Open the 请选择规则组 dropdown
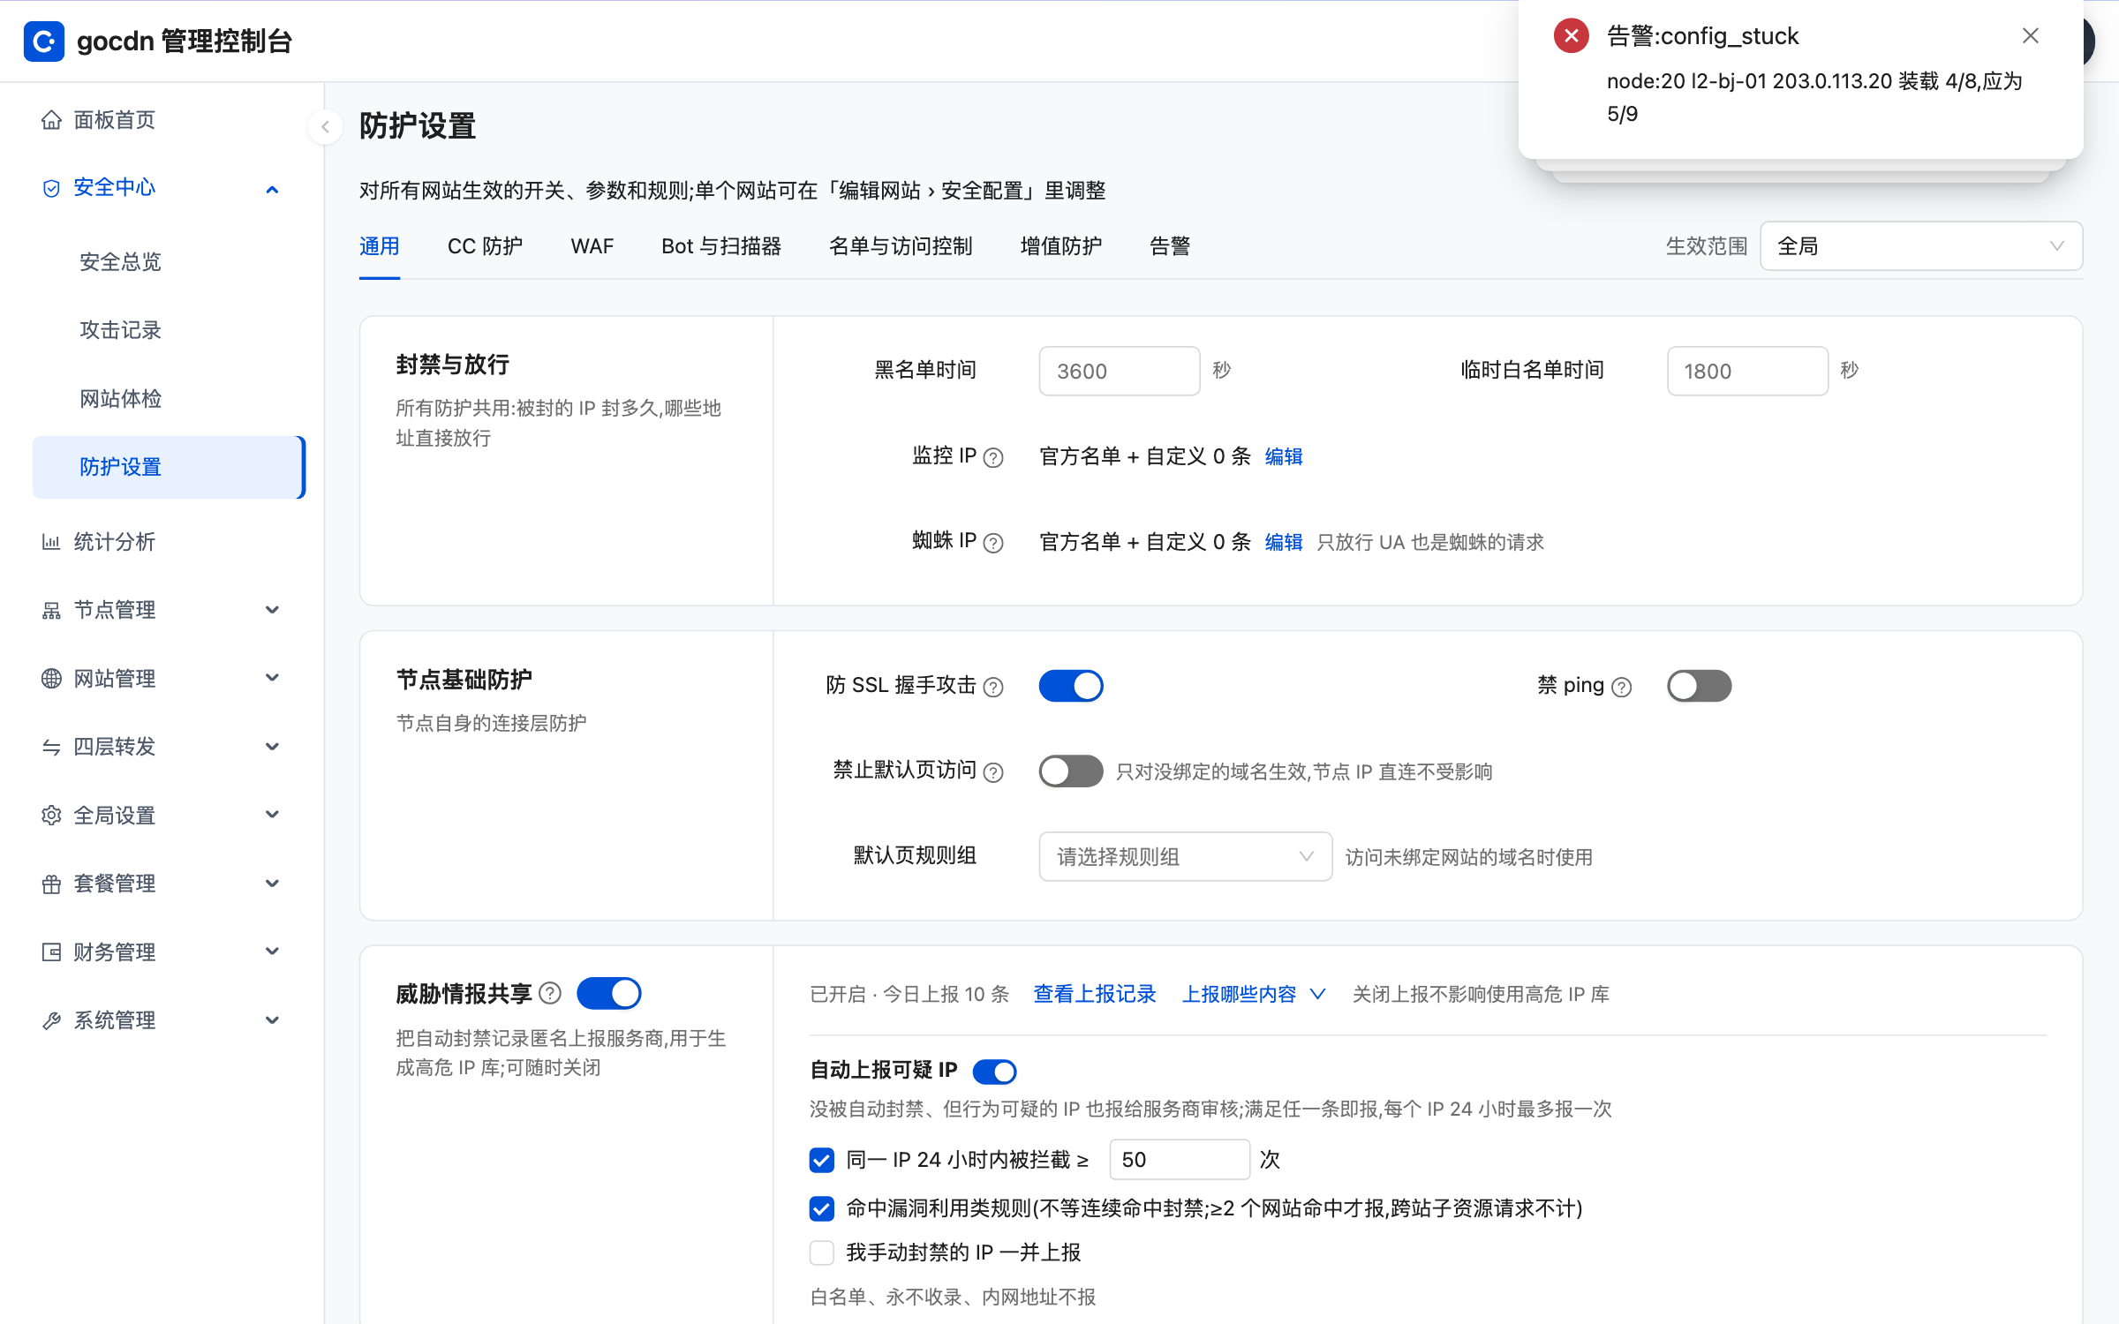This screenshot has height=1324, width=2119. 1185,856
